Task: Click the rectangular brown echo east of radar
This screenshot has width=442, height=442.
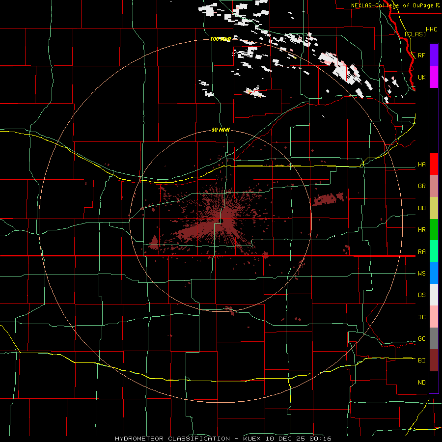Action: pos(329,199)
